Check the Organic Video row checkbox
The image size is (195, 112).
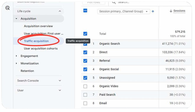coord(85,86)
